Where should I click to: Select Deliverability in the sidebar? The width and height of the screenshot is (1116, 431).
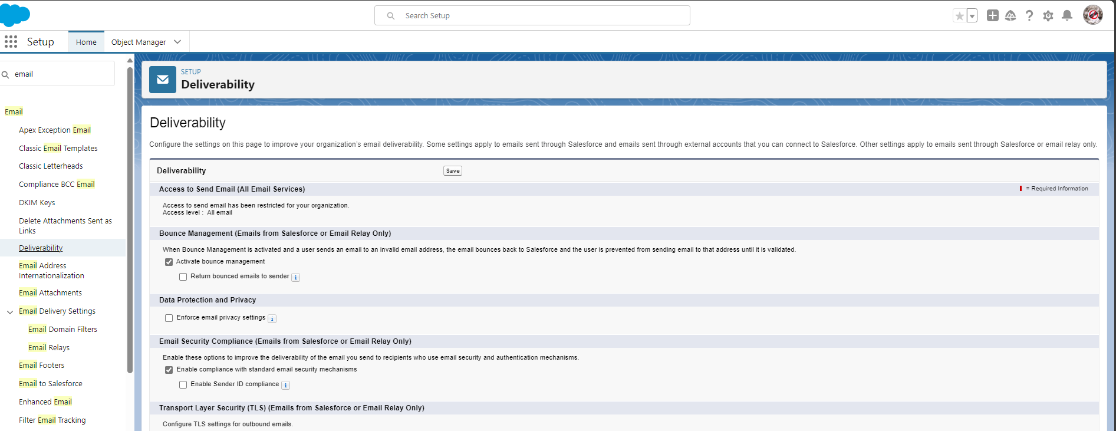point(41,248)
